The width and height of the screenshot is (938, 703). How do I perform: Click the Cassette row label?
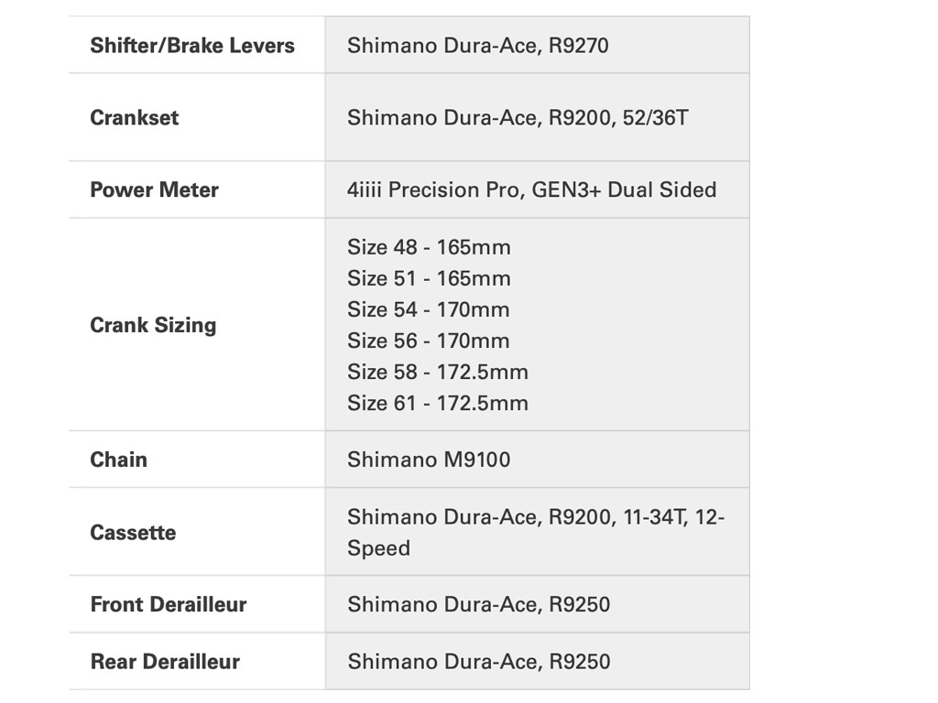(x=133, y=533)
